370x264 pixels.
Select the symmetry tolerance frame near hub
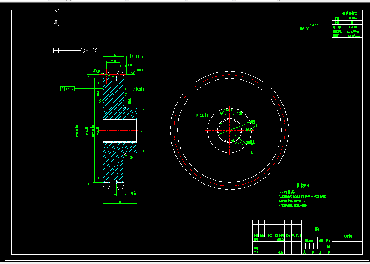(x=202, y=115)
